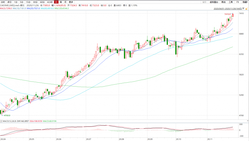Select the 4小时 four-hour period
Viewport: 249px width, 141px height.
click(50, 2)
